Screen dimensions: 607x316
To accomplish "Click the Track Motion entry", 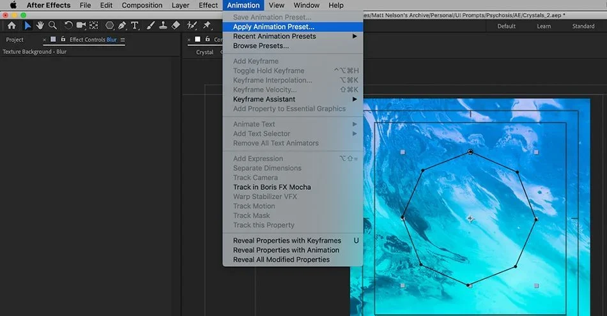I will coord(293,206).
